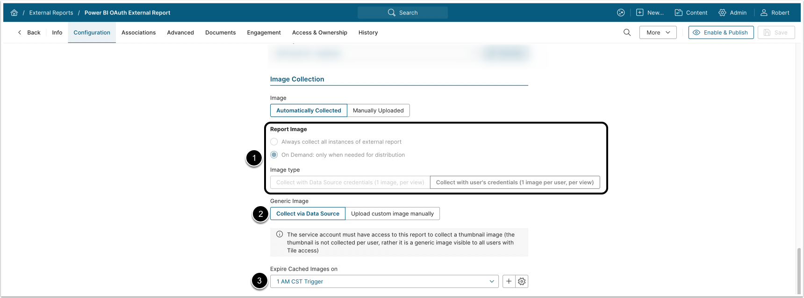Select Automatically Collected image option
804x298 pixels.
309,111
